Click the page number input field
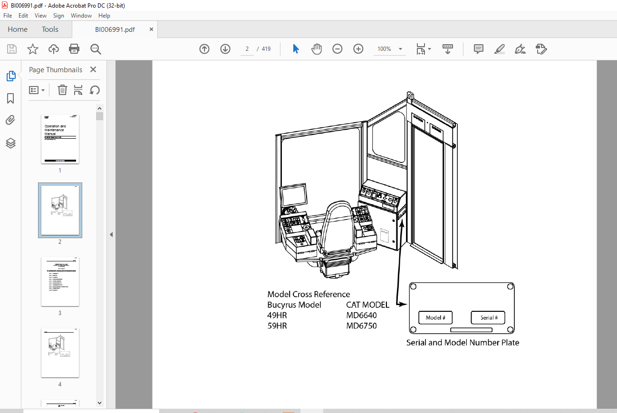 pos(247,49)
